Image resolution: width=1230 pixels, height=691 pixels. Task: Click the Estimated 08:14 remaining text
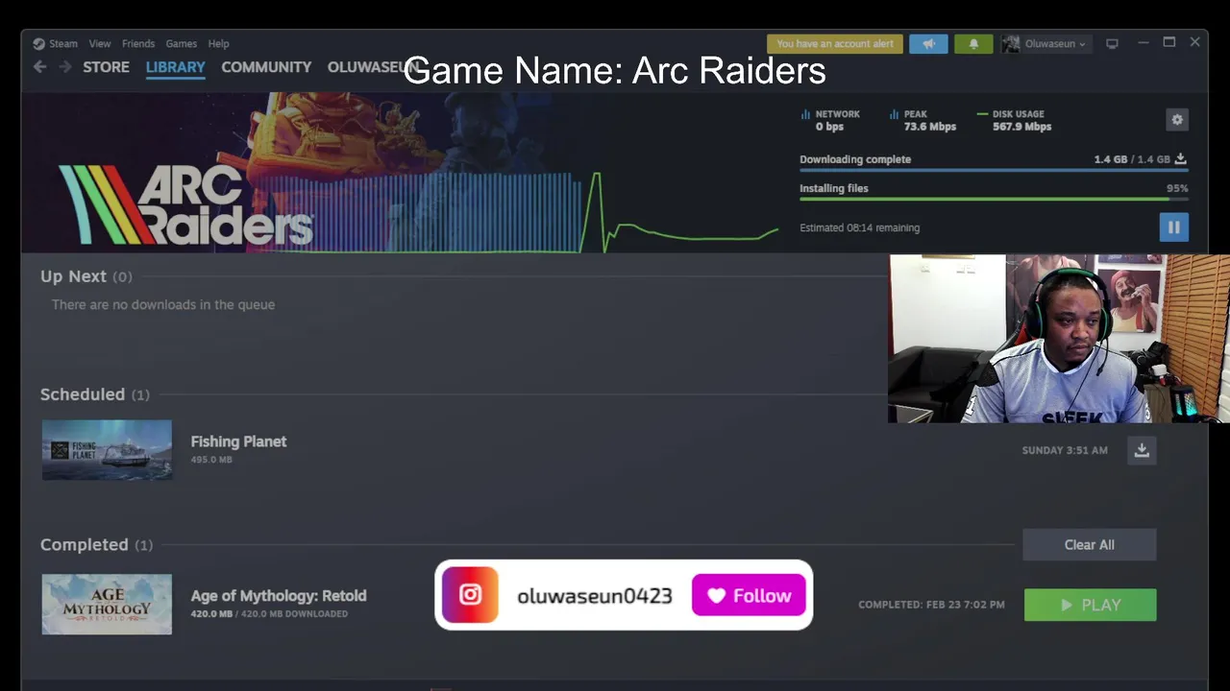860,227
